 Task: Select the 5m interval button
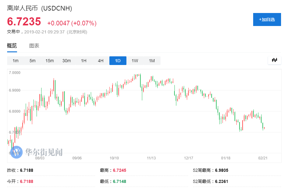[33, 61]
